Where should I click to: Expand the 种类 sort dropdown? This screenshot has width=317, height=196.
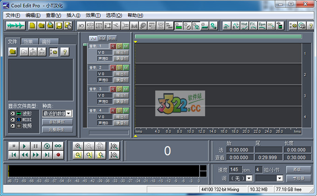[69, 113]
